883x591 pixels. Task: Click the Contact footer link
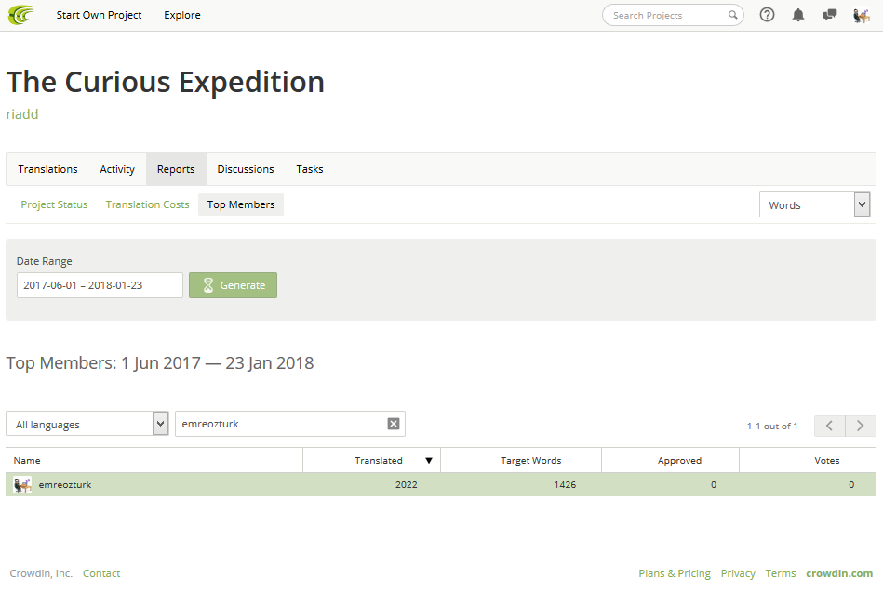pyautogui.click(x=101, y=573)
